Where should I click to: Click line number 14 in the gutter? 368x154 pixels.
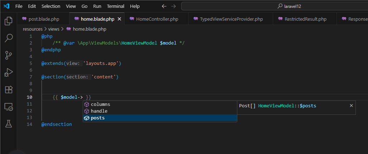(29, 124)
